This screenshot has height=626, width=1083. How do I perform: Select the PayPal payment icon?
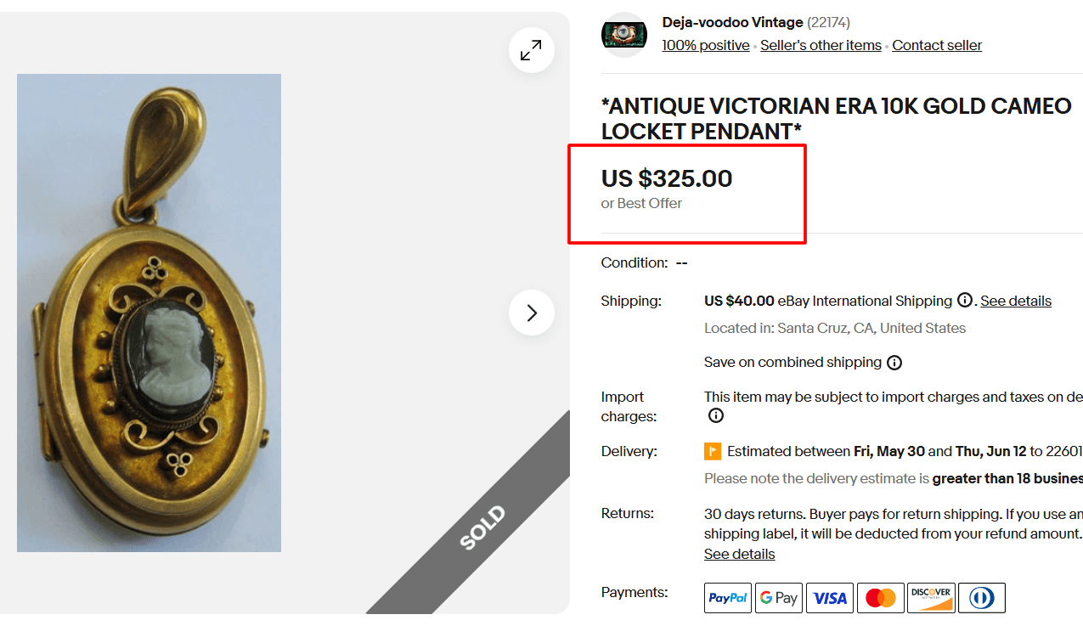(x=728, y=598)
